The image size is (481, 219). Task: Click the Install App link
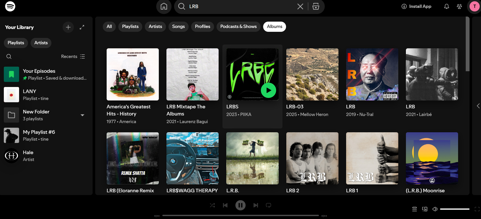(416, 6)
